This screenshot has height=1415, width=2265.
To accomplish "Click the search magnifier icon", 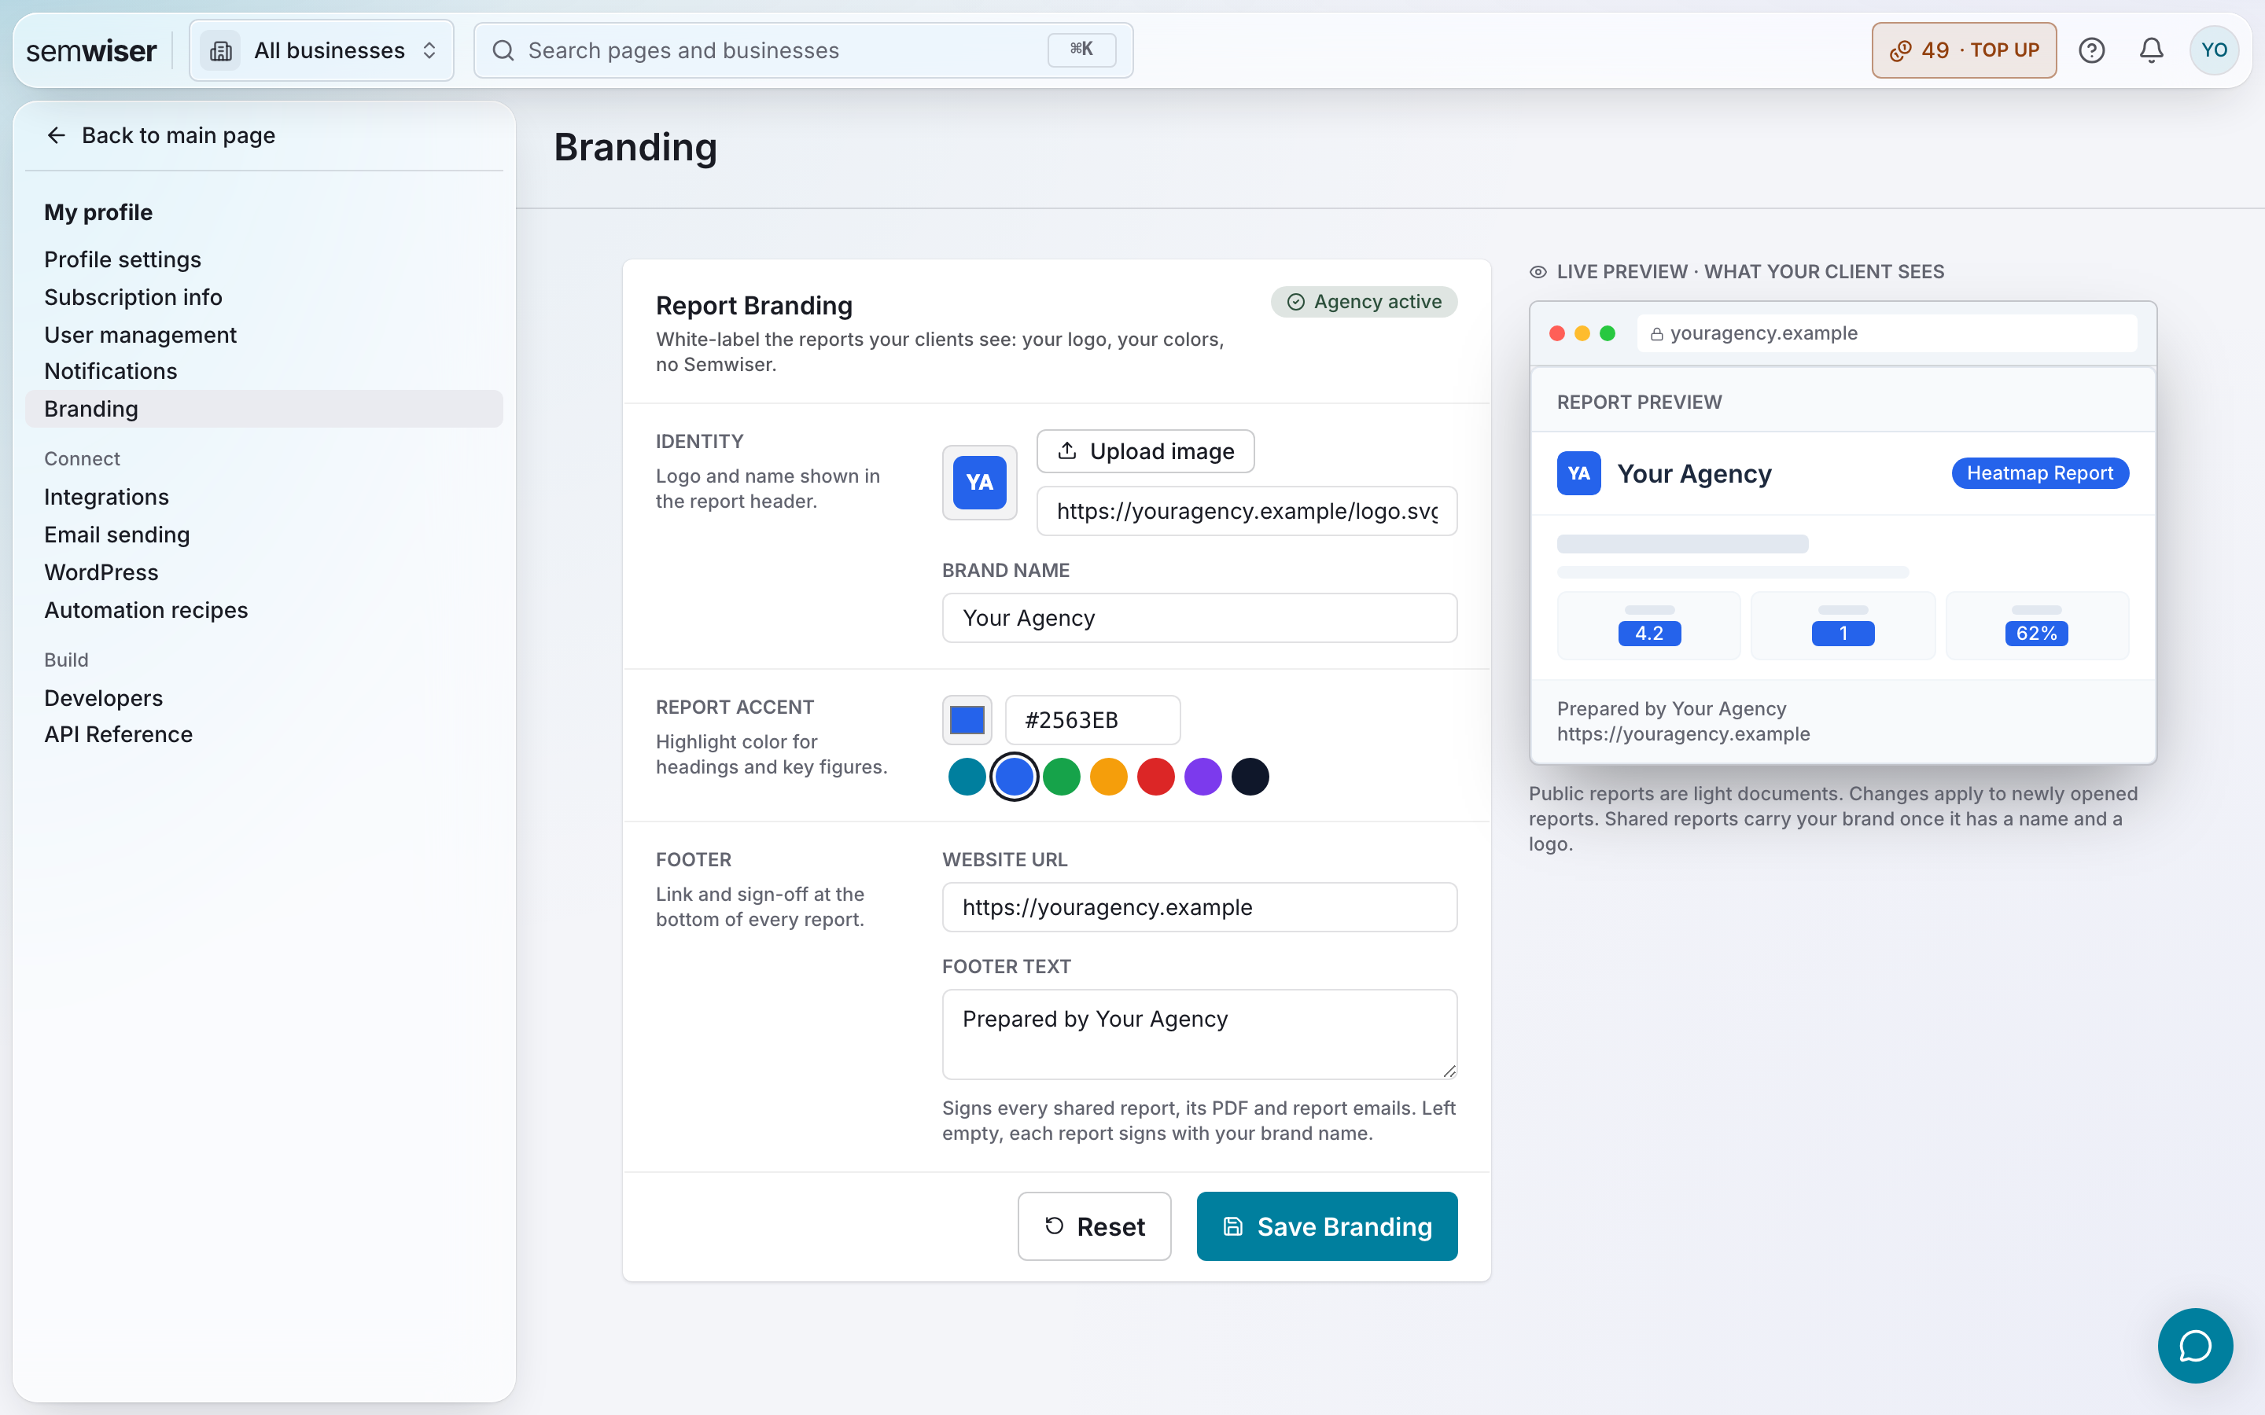I will point(503,50).
